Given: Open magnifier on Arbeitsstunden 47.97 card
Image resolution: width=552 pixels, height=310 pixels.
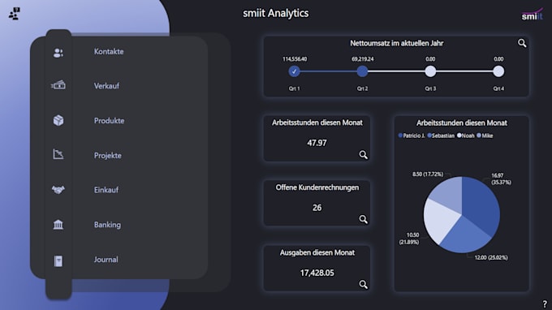Looking at the screenshot, I should pyautogui.click(x=364, y=155).
